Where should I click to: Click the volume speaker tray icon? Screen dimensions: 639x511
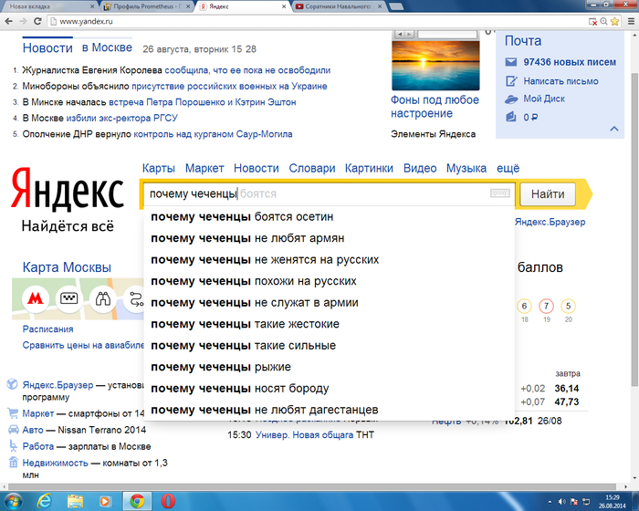(561, 502)
